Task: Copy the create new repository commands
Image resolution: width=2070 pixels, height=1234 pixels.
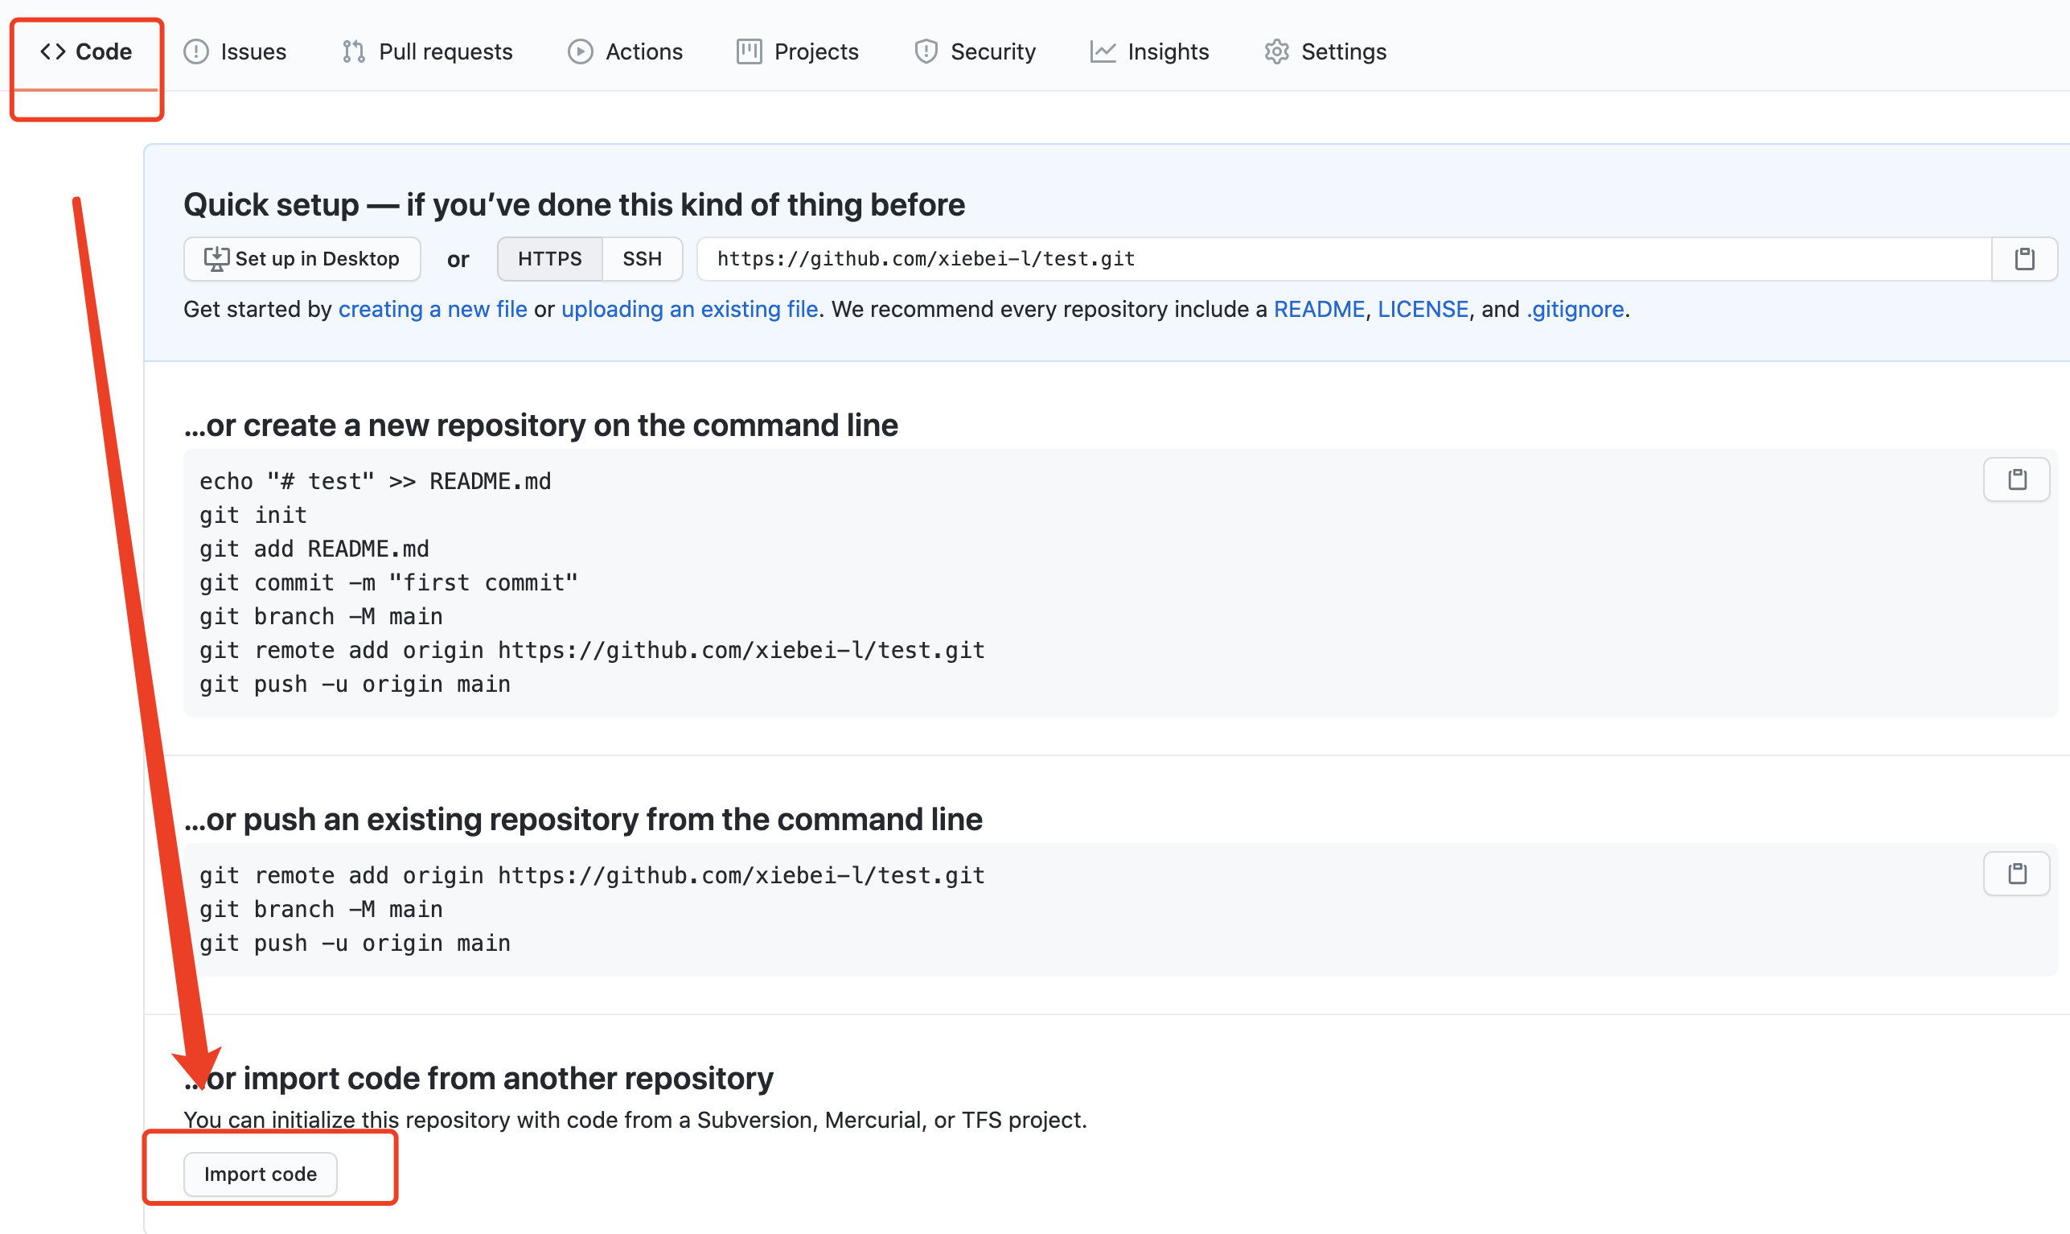Action: click(x=2016, y=479)
